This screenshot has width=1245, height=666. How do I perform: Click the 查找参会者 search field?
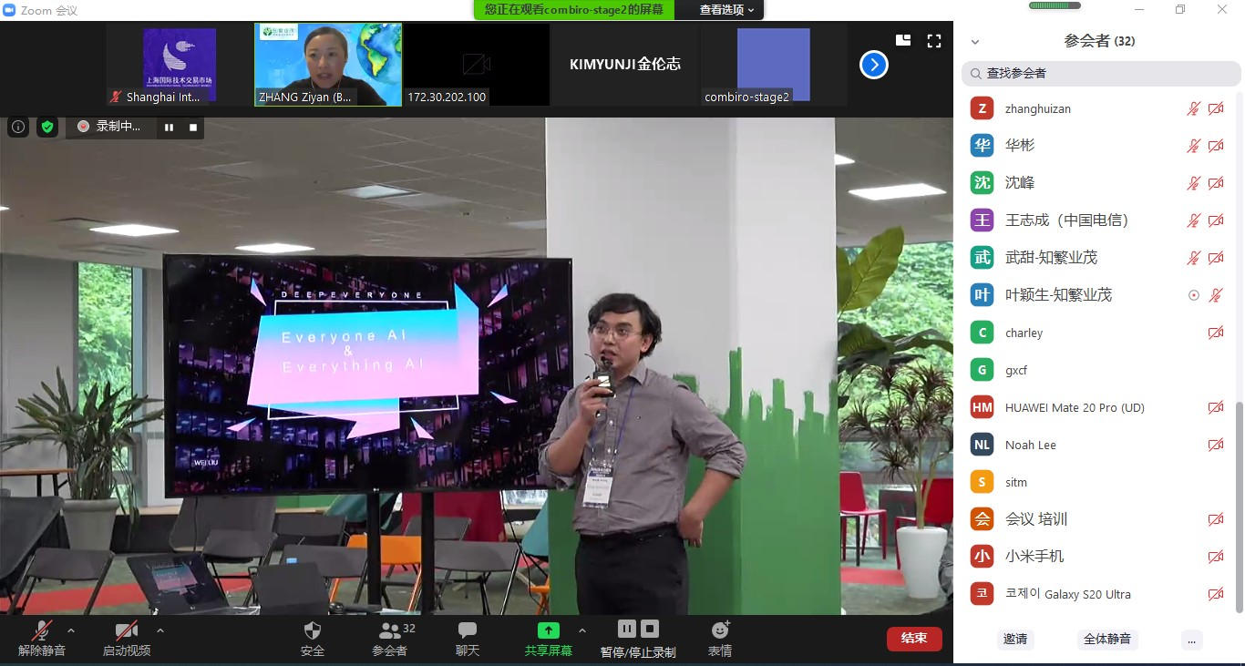point(1101,73)
